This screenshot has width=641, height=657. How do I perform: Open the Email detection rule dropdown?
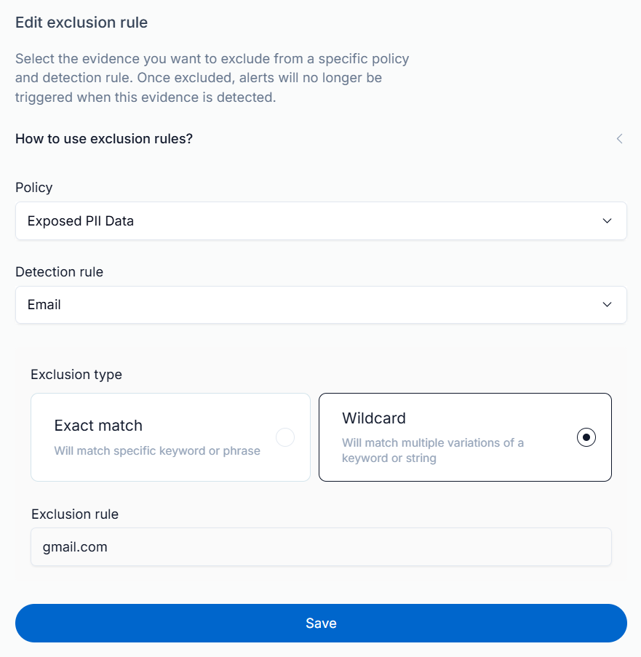click(320, 305)
